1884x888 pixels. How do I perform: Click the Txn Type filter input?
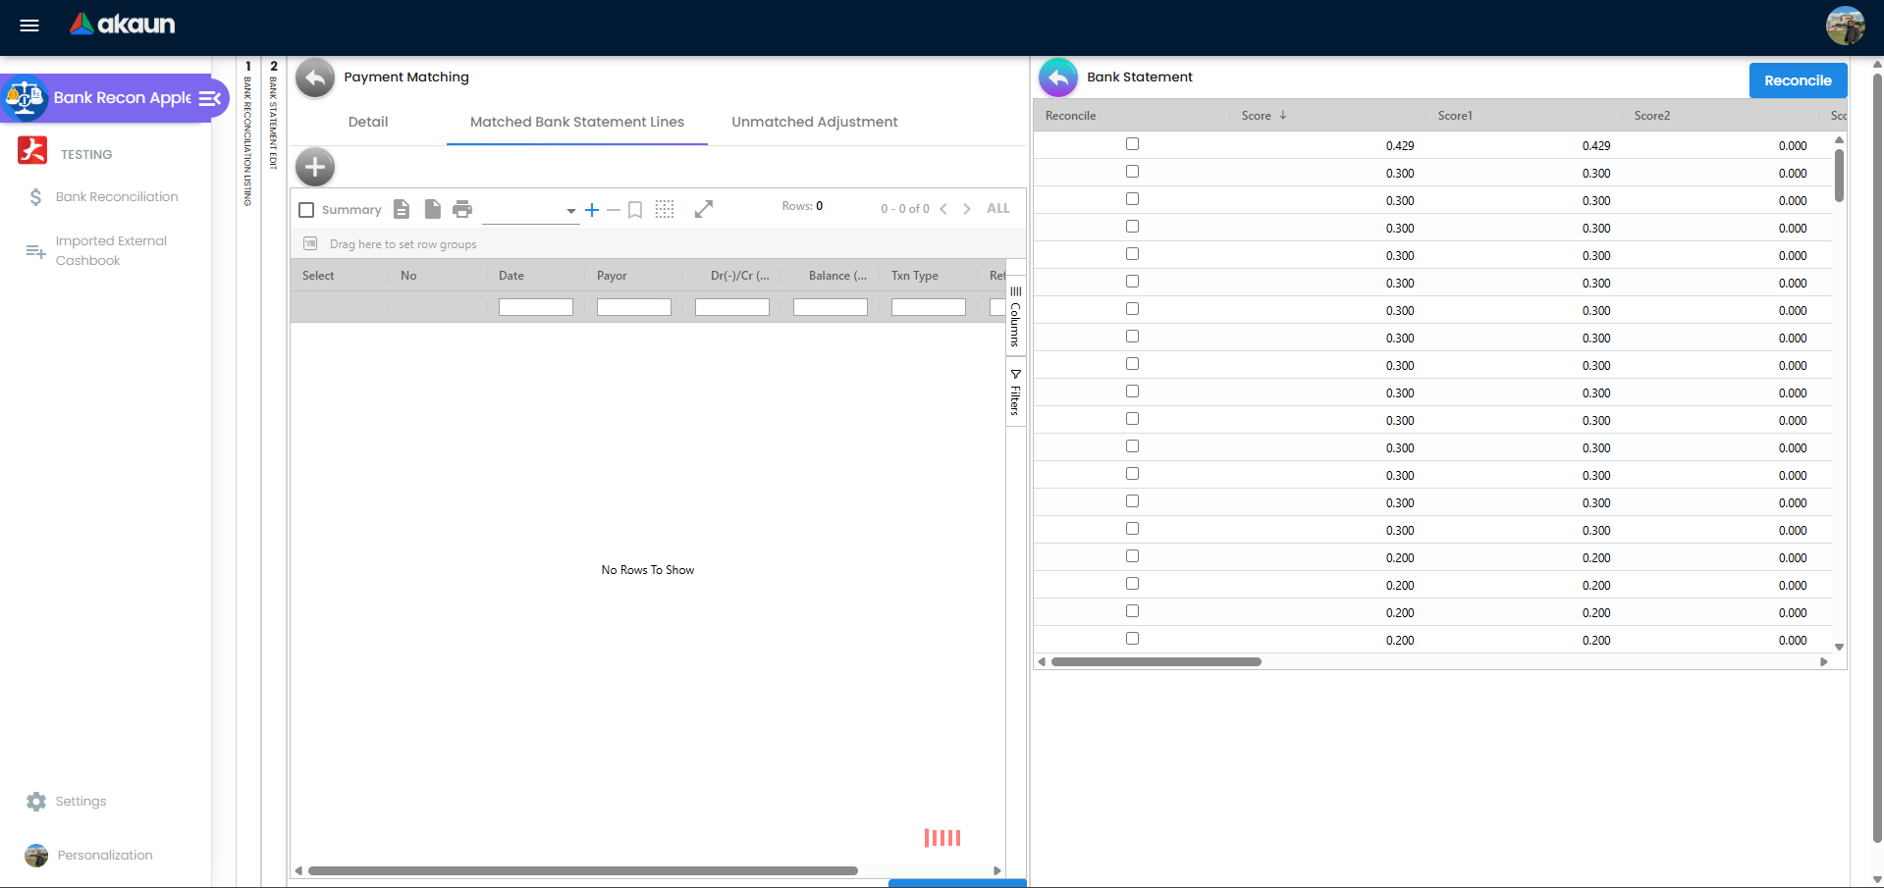929,307
